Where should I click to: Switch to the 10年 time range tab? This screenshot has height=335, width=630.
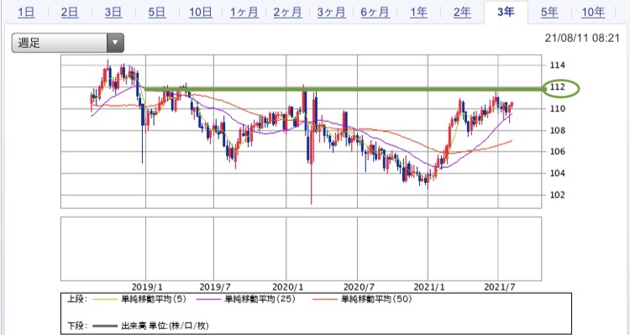pyautogui.click(x=593, y=13)
